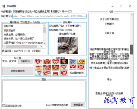Click the 评分 text in content panel
Screen dimensions: 137x109
109,79
